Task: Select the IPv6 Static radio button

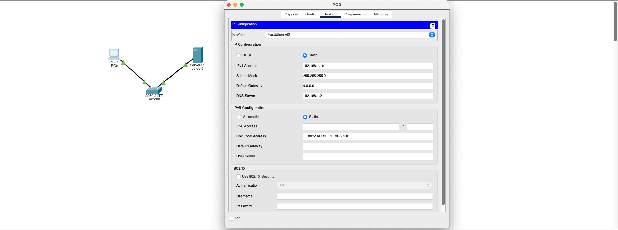Action: click(305, 117)
